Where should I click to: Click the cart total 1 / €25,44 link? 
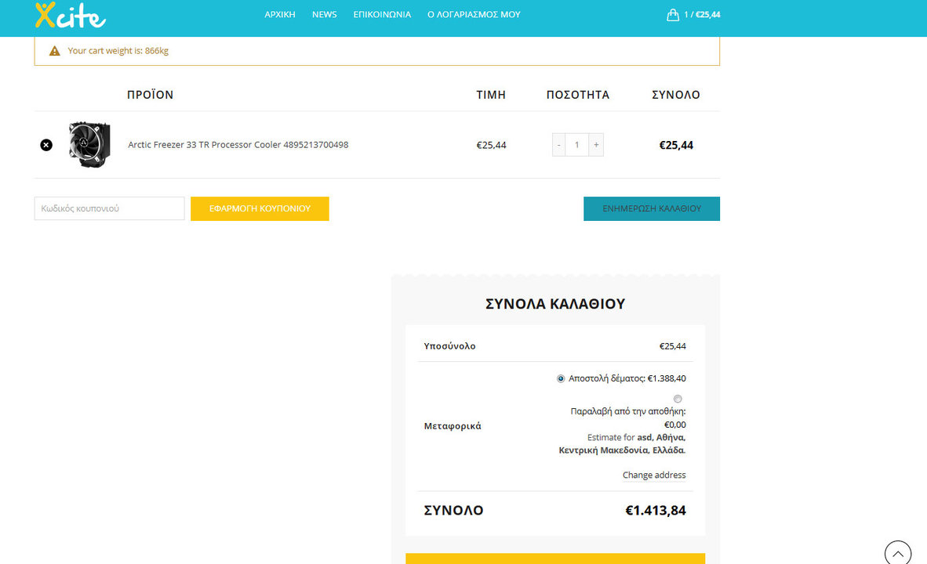point(702,15)
